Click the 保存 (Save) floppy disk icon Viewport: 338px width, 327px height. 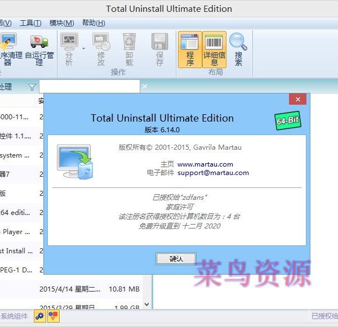point(159,42)
